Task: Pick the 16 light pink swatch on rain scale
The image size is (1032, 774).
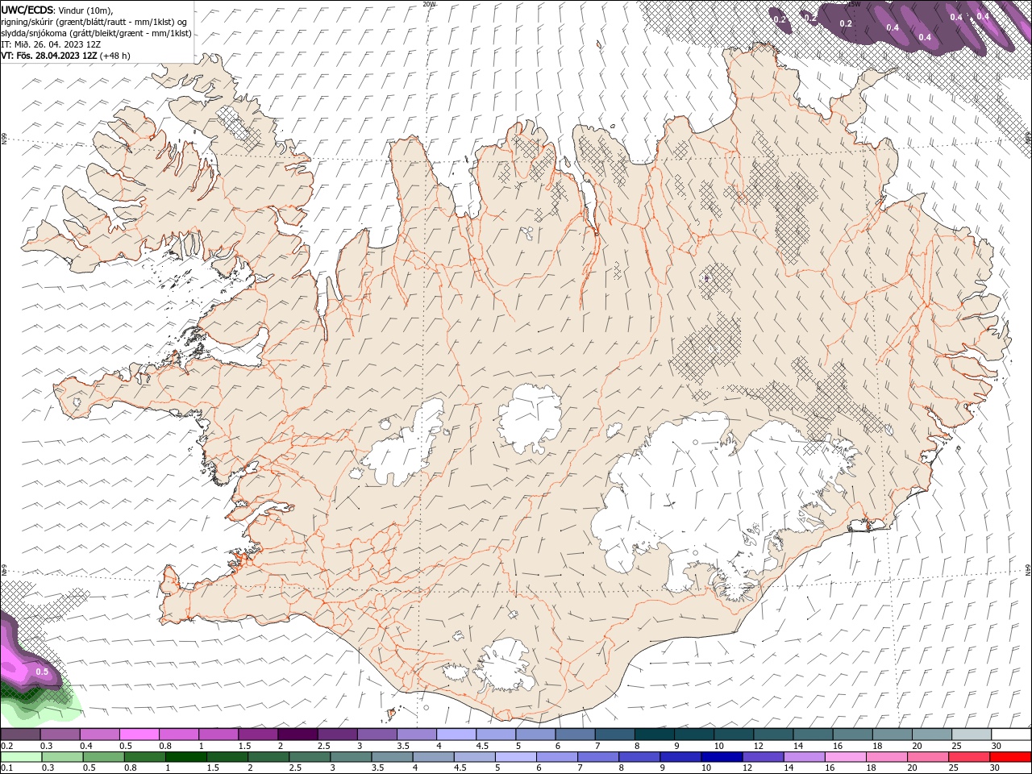Action: [x=846, y=757]
